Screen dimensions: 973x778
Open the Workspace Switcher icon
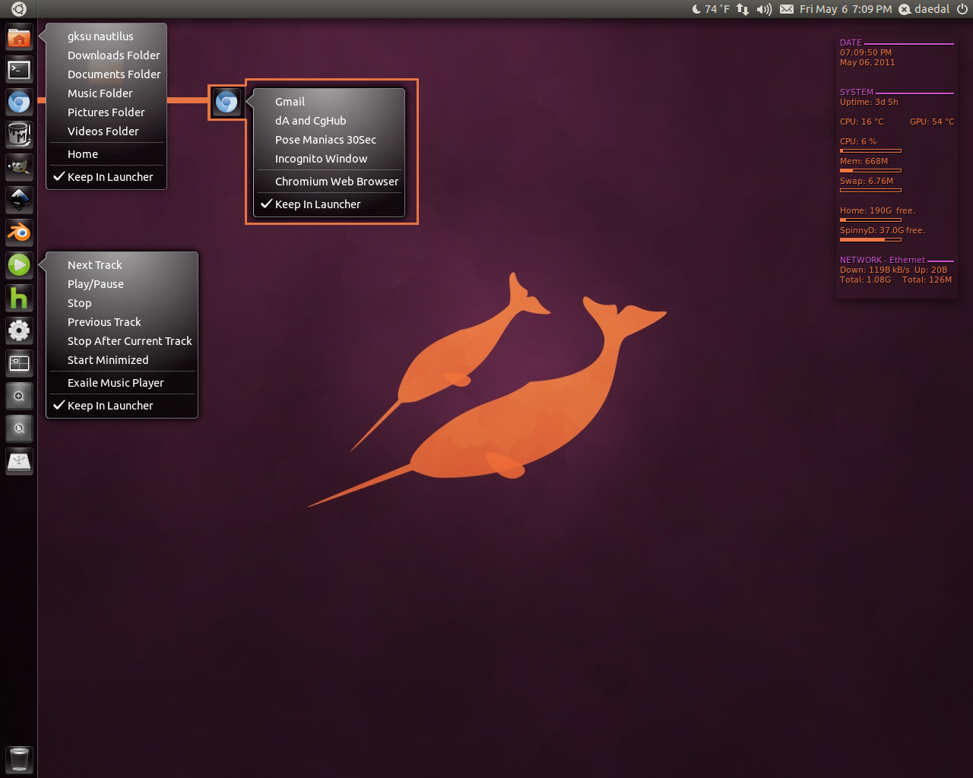point(19,363)
